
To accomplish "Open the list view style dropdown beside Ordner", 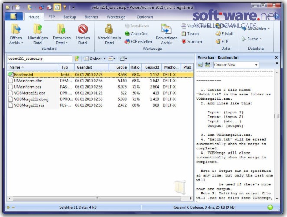I will click(x=111, y=59).
